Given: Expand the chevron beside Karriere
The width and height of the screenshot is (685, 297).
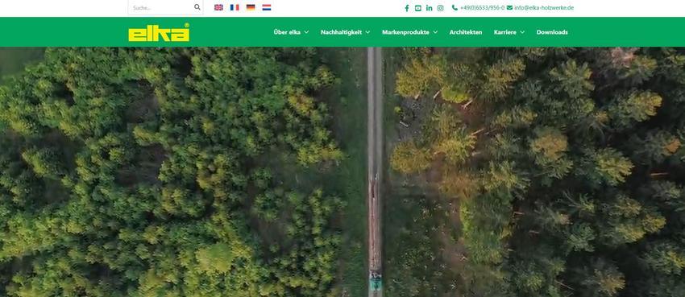Looking at the screenshot, I should pyautogui.click(x=522, y=32).
